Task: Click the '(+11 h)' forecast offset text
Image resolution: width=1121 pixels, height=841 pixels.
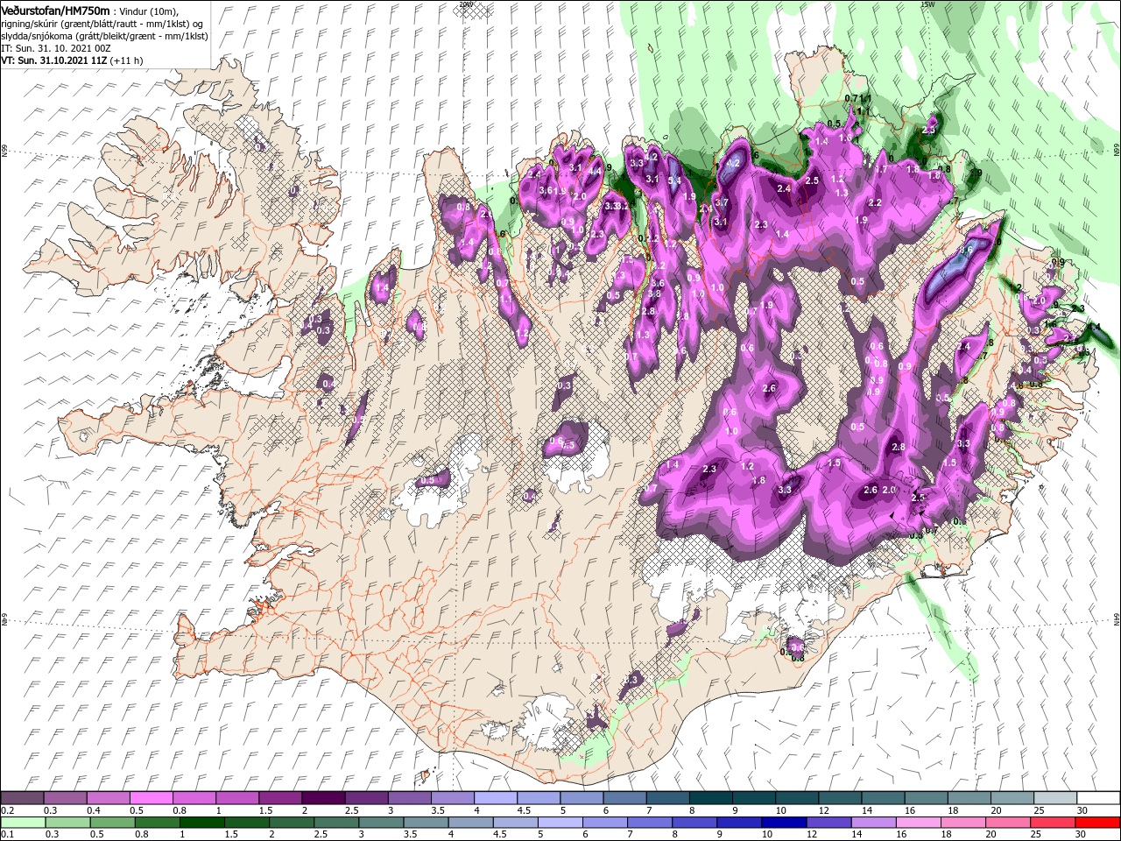Action: tap(127, 60)
